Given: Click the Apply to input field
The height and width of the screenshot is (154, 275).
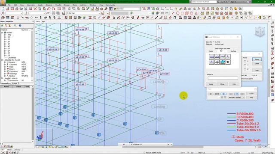Looking at the screenshot, I should pos(223,78).
